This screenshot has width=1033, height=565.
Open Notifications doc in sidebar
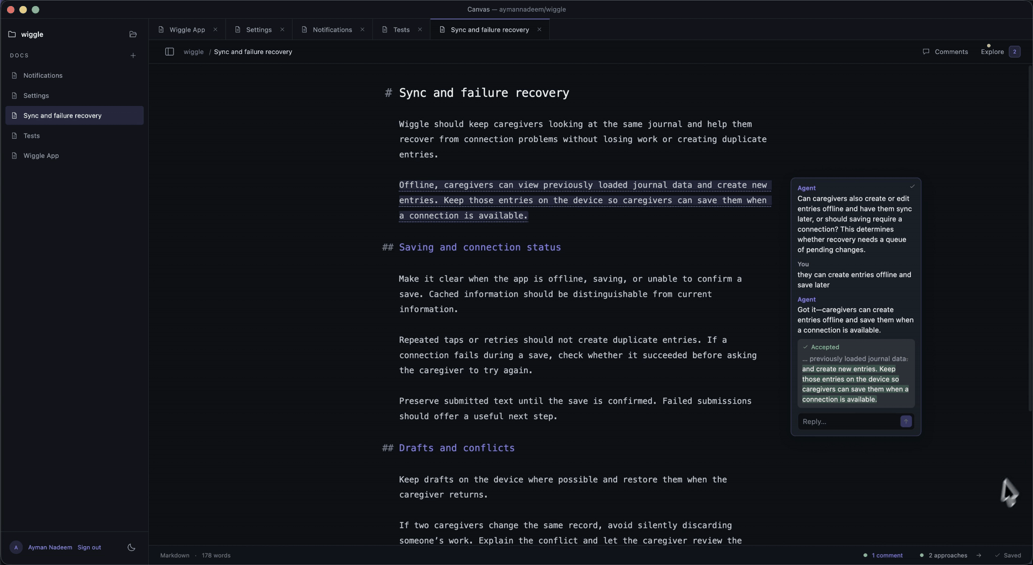click(x=75, y=75)
